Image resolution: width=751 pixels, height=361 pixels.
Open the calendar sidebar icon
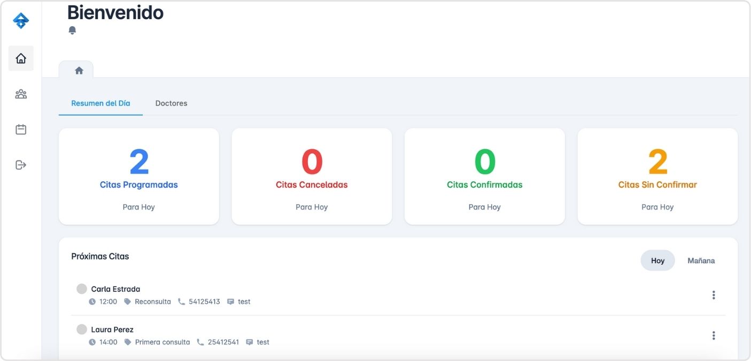[21, 130]
